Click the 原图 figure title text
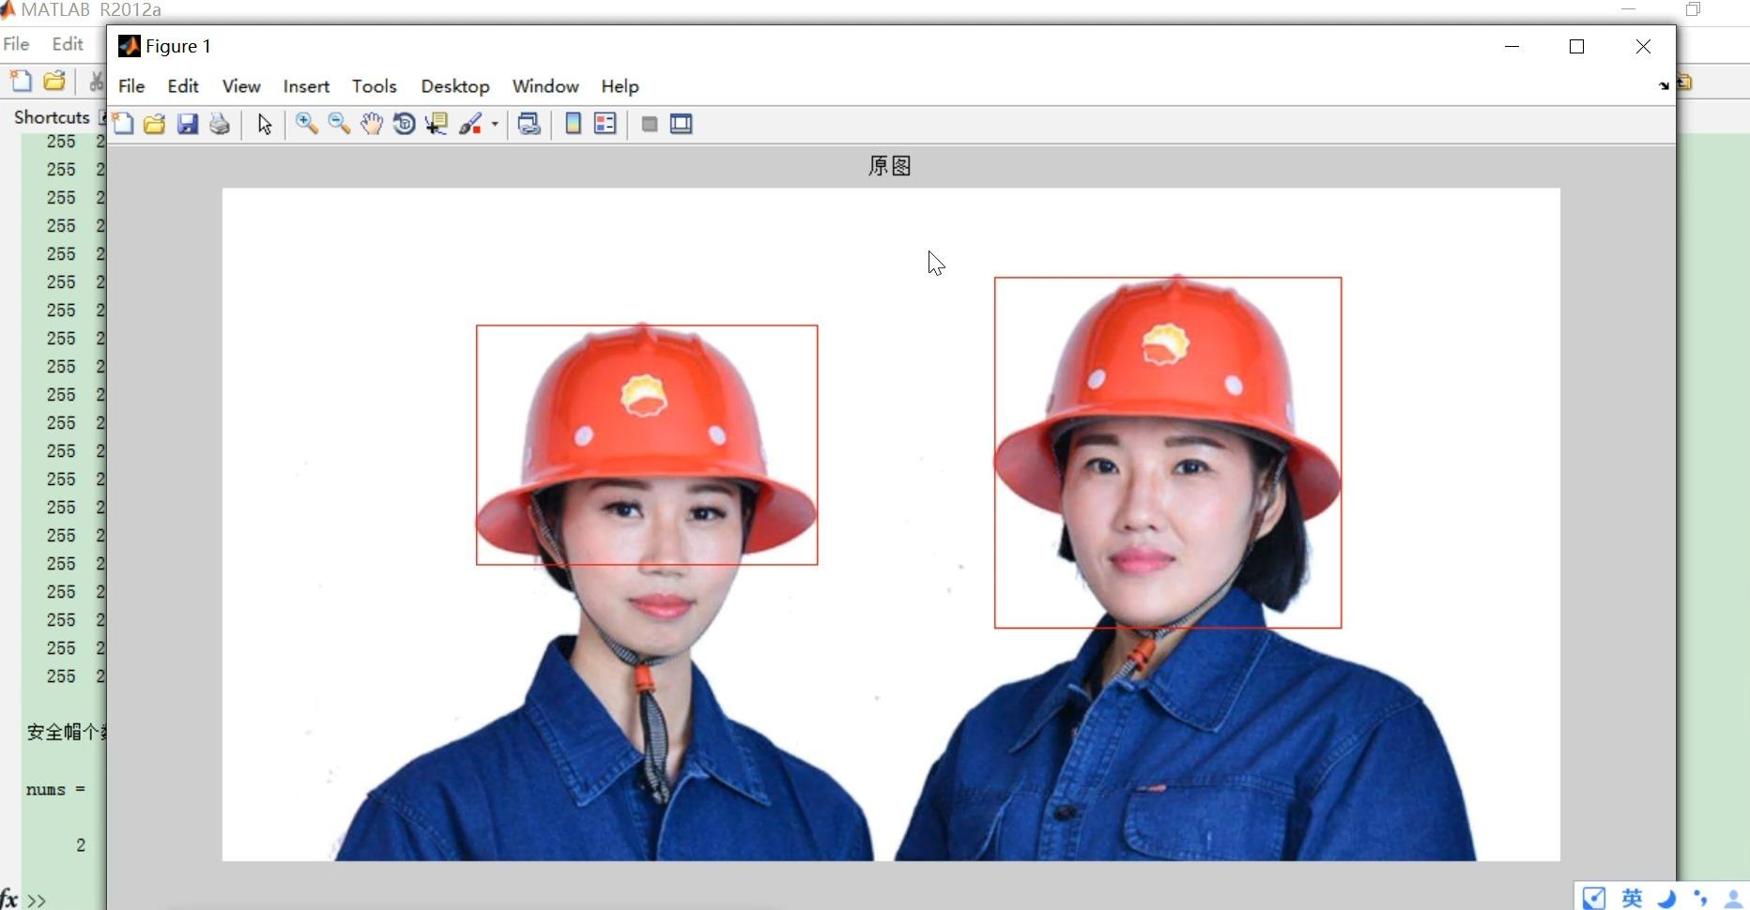 [x=890, y=166]
